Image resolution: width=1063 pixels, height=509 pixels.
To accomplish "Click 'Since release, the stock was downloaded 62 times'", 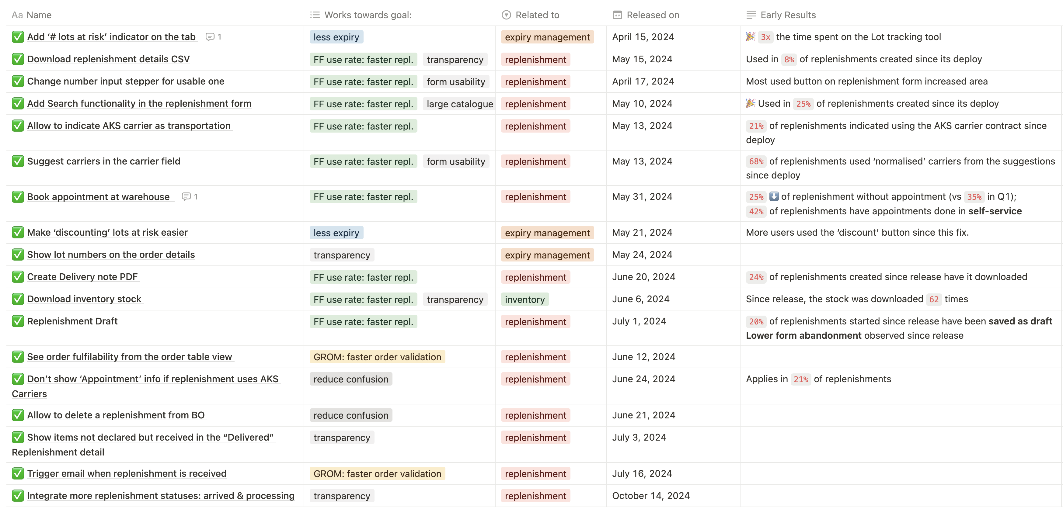I will tap(857, 299).
